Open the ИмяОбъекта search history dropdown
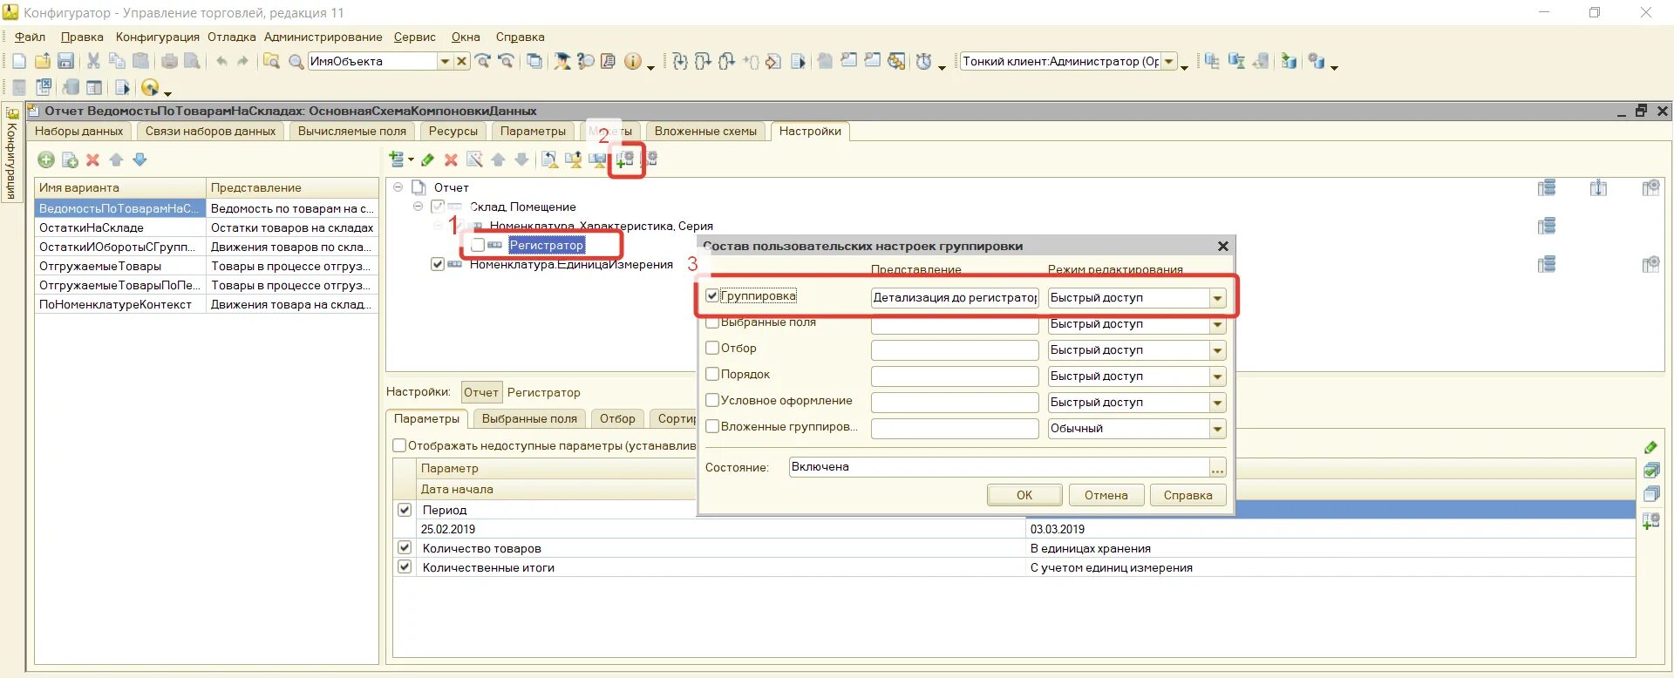This screenshot has height=678, width=1674. click(445, 61)
